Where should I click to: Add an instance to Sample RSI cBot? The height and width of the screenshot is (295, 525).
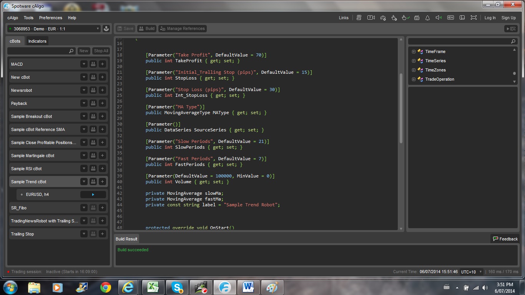tap(102, 169)
